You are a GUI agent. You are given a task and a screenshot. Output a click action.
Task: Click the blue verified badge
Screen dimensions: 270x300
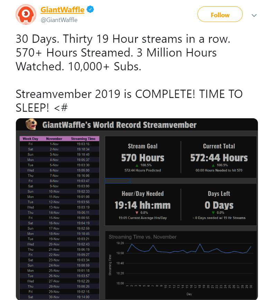(90, 9)
